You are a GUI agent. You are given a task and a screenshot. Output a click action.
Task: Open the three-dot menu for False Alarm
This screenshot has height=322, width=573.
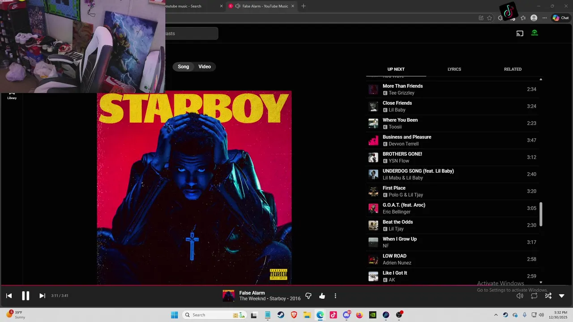pos(335,296)
